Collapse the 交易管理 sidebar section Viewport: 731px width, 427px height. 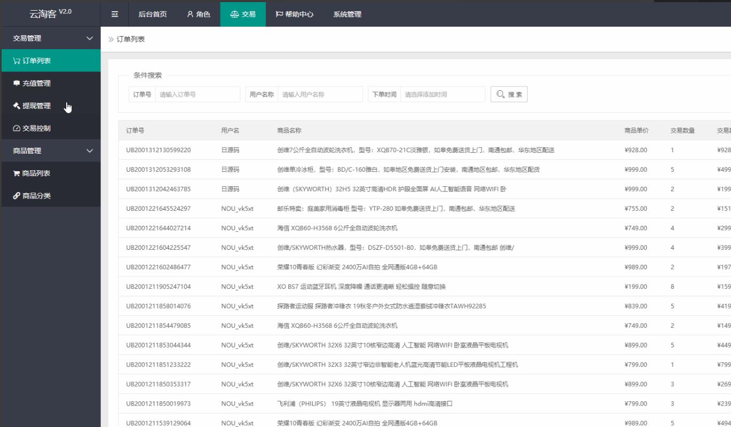[x=50, y=38]
